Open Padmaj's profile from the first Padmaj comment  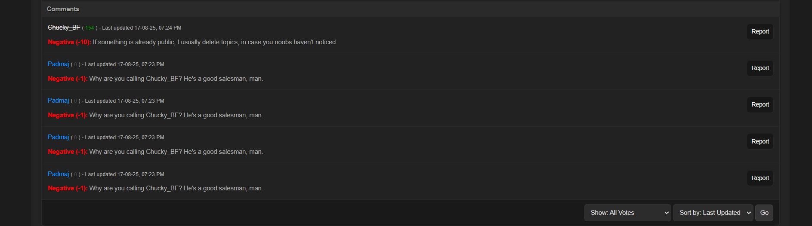[x=58, y=64]
